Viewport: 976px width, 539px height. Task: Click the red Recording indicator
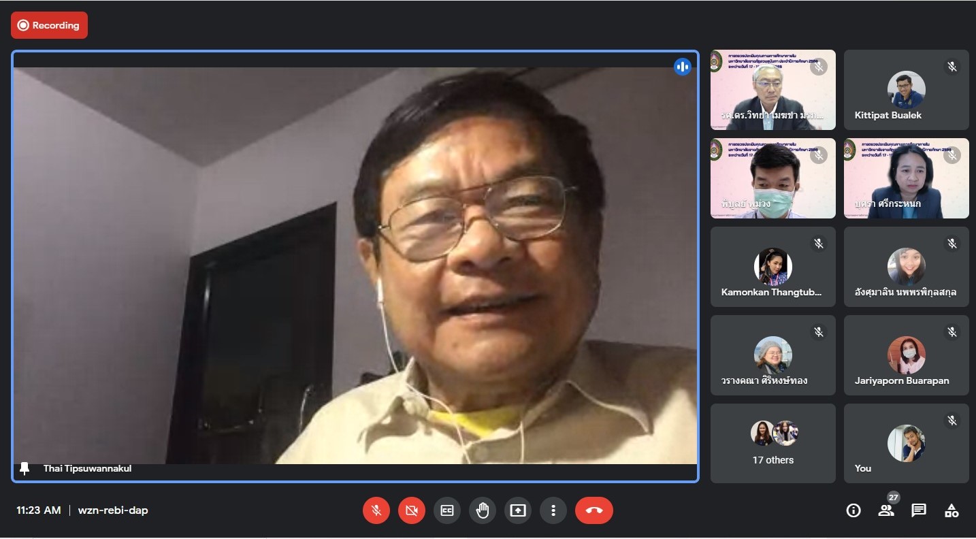click(49, 25)
